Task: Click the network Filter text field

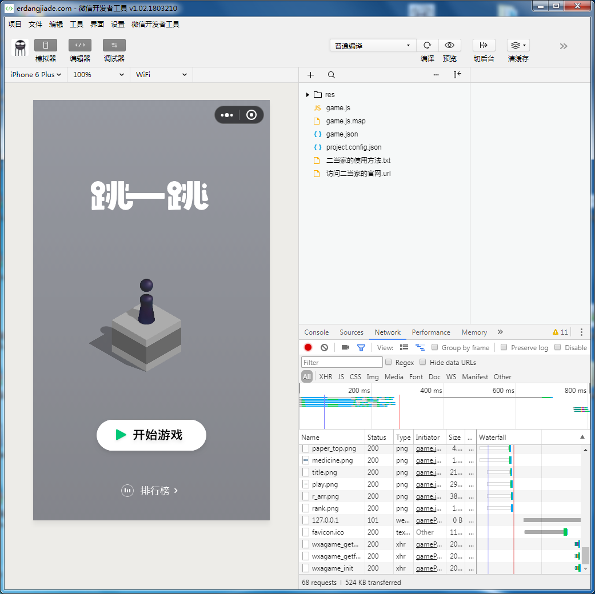Action: click(x=342, y=362)
